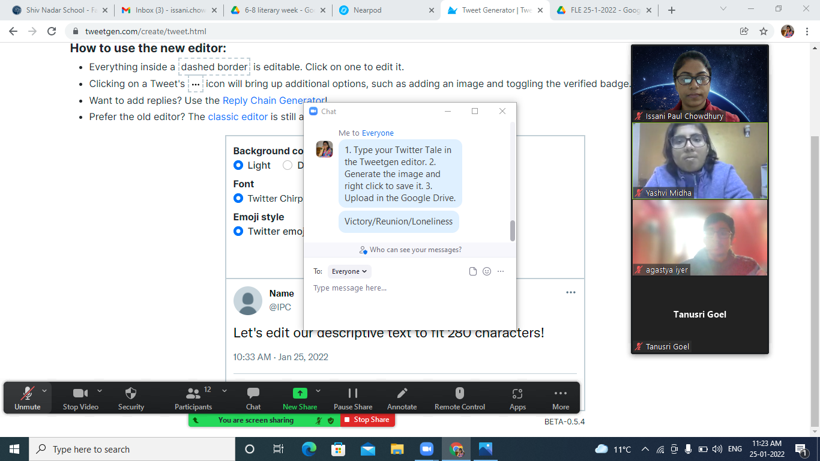This screenshot has width=820, height=461.
Task: Expand video options arrow beside Stop Video
Action: pyautogui.click(x=100, y=391)
